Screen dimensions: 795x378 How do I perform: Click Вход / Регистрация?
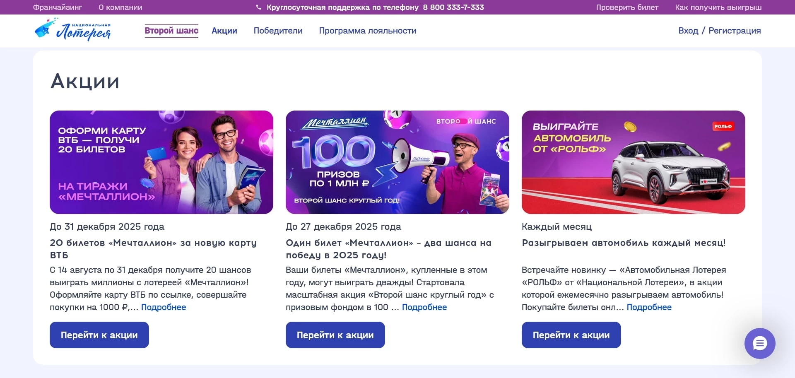coord(719,31)
